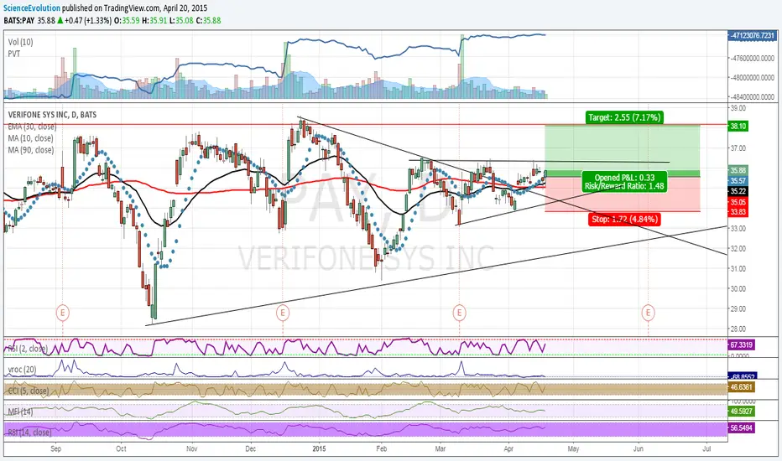The width and height of the screenshot is (782, 461).
Task: Click the earnings E marker in mid-December
Action: coord(283,313)
